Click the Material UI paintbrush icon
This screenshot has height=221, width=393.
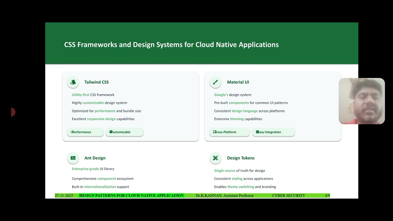click(x=216, y=82)
